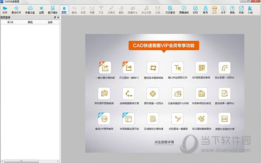This screenshot has height=163, width=261.
Task: Toggle the 图层 layers panel button
Action: pyautogui.click(x=64, y=10)
